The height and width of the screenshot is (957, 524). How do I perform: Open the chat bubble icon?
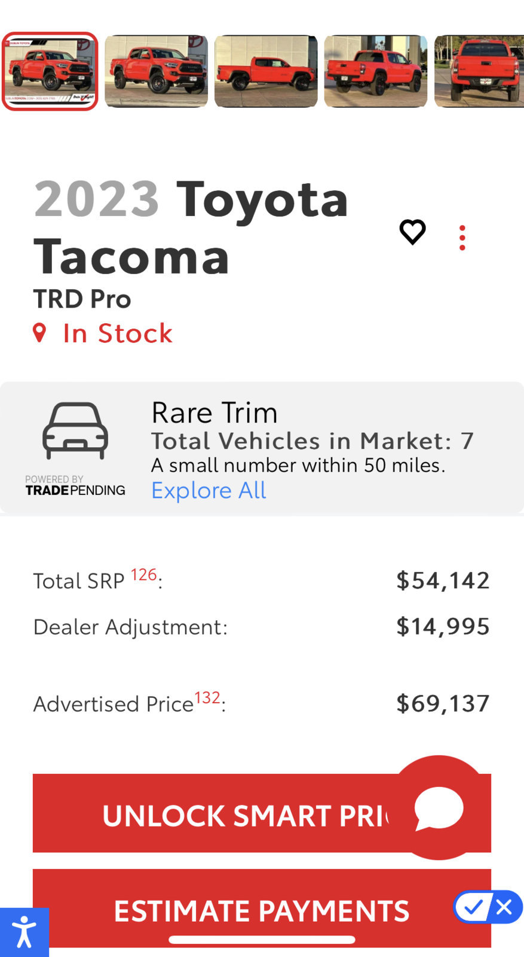439,808
